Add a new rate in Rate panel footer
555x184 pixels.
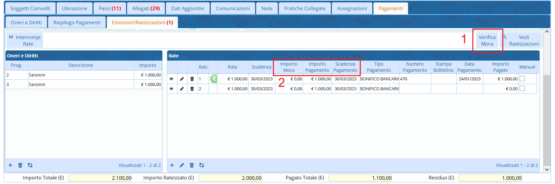[x=172, y=165]
